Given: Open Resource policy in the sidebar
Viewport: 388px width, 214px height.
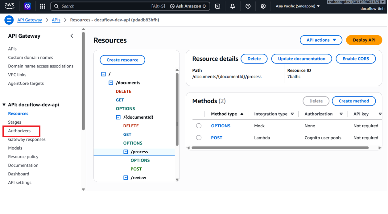Looking at the screenshot, I should pos(23,157).
